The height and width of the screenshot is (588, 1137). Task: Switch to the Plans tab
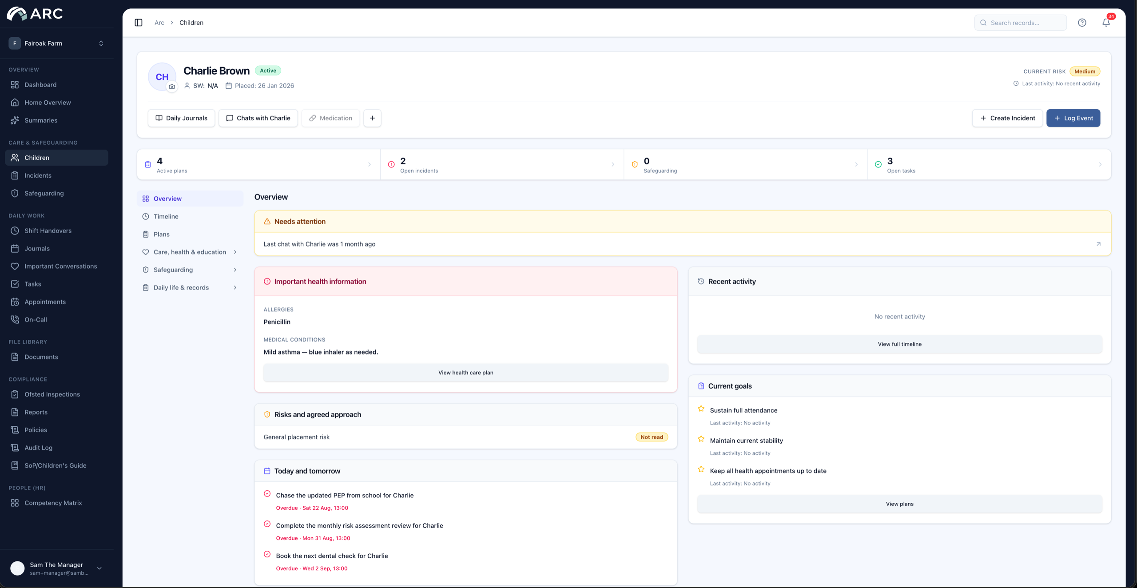click(x=190, y=234)
